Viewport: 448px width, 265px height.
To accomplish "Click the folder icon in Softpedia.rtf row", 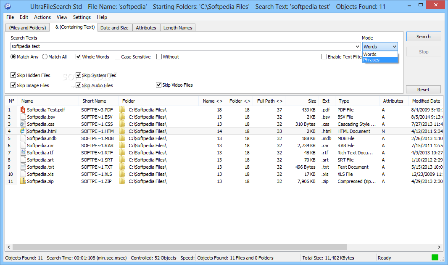I will (x=122, y=153).
